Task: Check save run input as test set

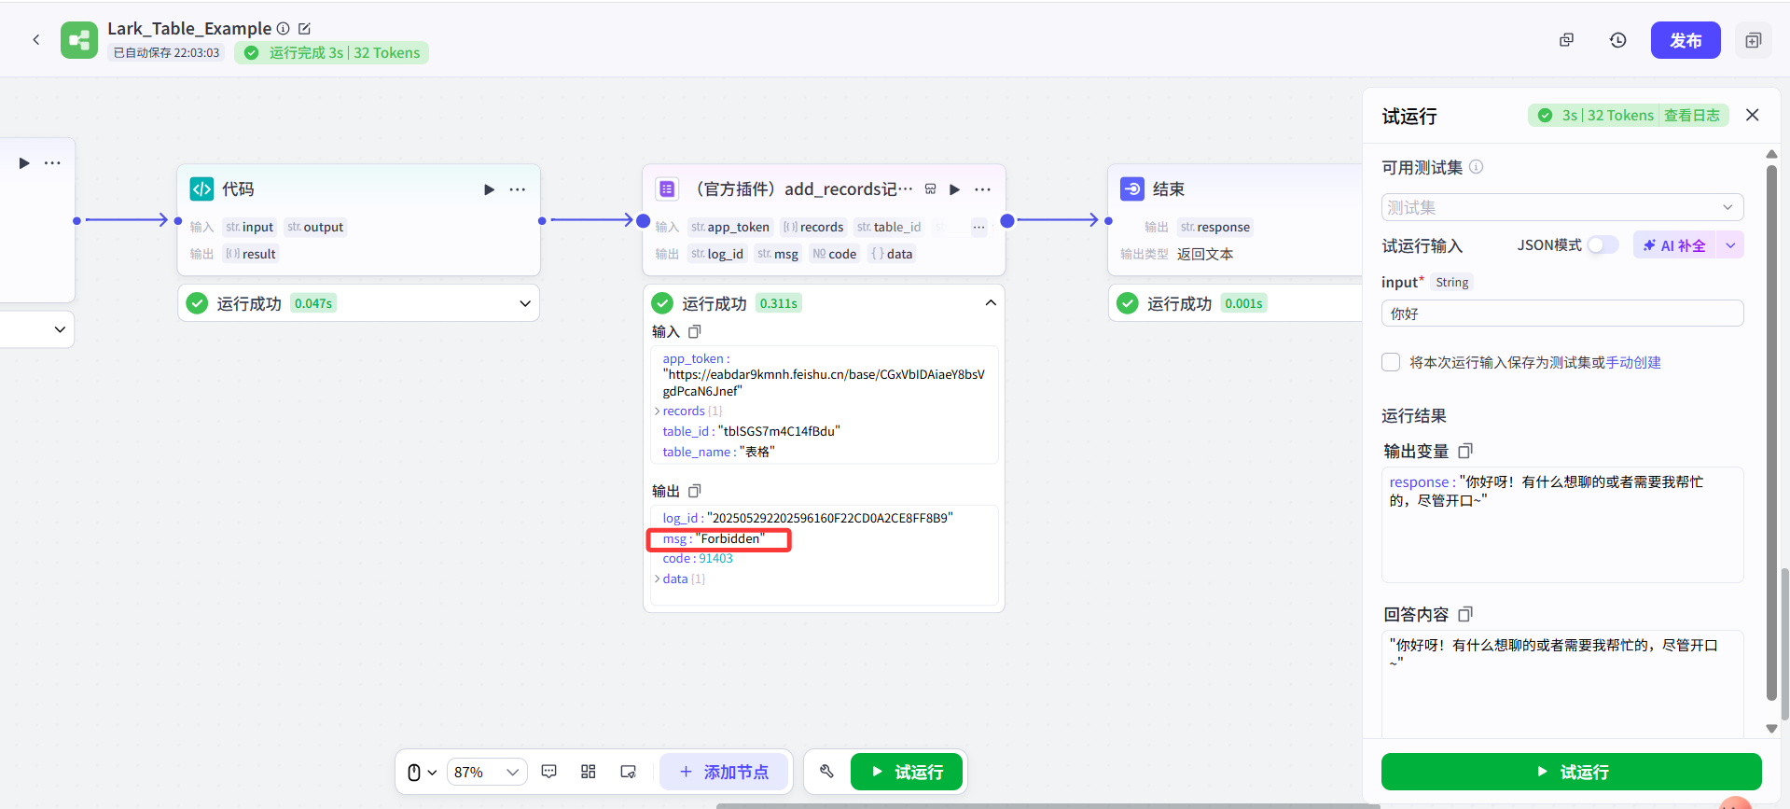Action: coord(1391,362)
